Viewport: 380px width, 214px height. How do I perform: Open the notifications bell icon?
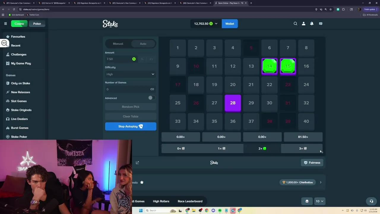pyautogui.click(x=312, y=23)
